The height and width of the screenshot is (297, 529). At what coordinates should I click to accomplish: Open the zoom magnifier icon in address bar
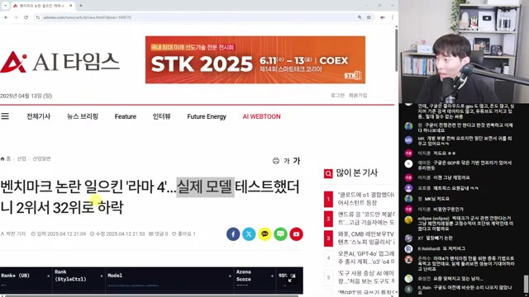coord(360,17)
